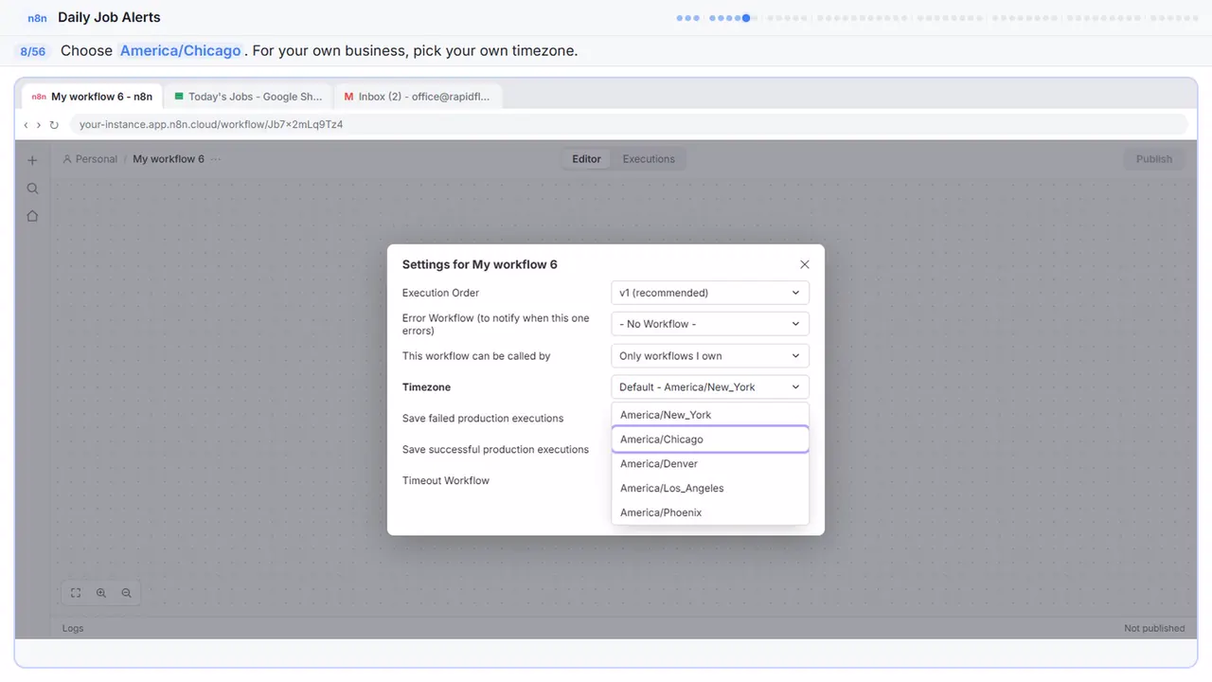Open the 'My workflow 6 - n8n' browser tab
Screen dimensions: 1212x682
92,97
